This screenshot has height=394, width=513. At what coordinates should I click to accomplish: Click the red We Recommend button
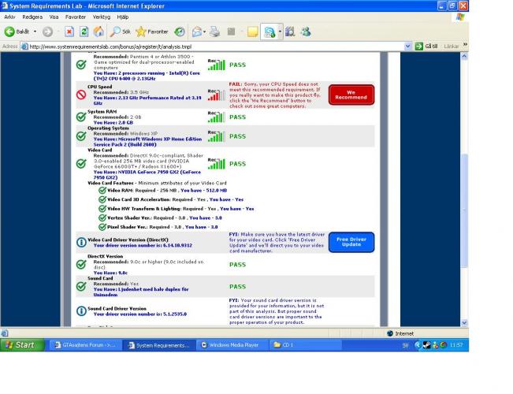(351, 95)
